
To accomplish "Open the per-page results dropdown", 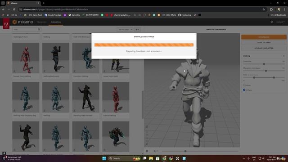I will coord(125,29).
